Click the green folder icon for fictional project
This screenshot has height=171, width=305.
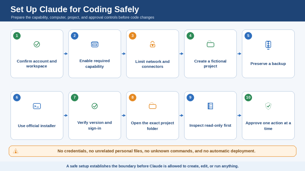point(211,44)
